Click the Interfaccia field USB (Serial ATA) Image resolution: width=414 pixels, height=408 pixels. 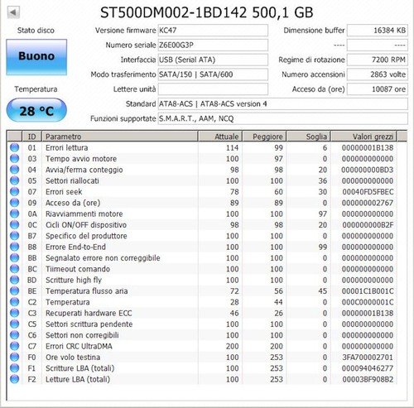pos(213,60)
